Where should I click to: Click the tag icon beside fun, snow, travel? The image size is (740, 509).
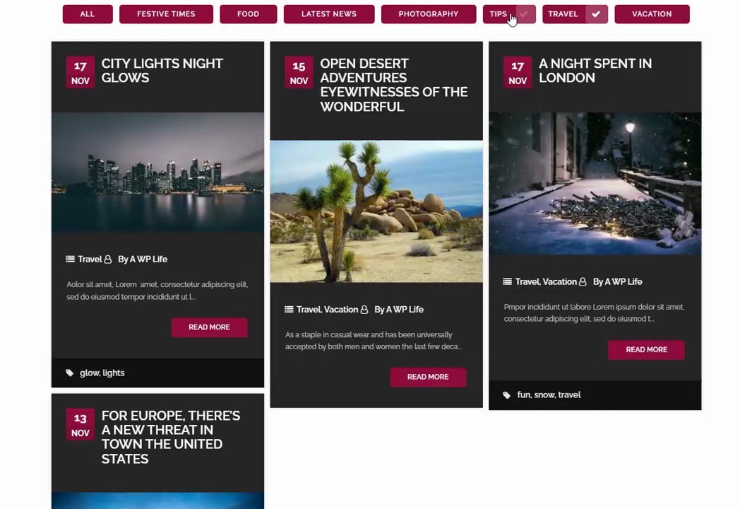[x=507, y=395]
